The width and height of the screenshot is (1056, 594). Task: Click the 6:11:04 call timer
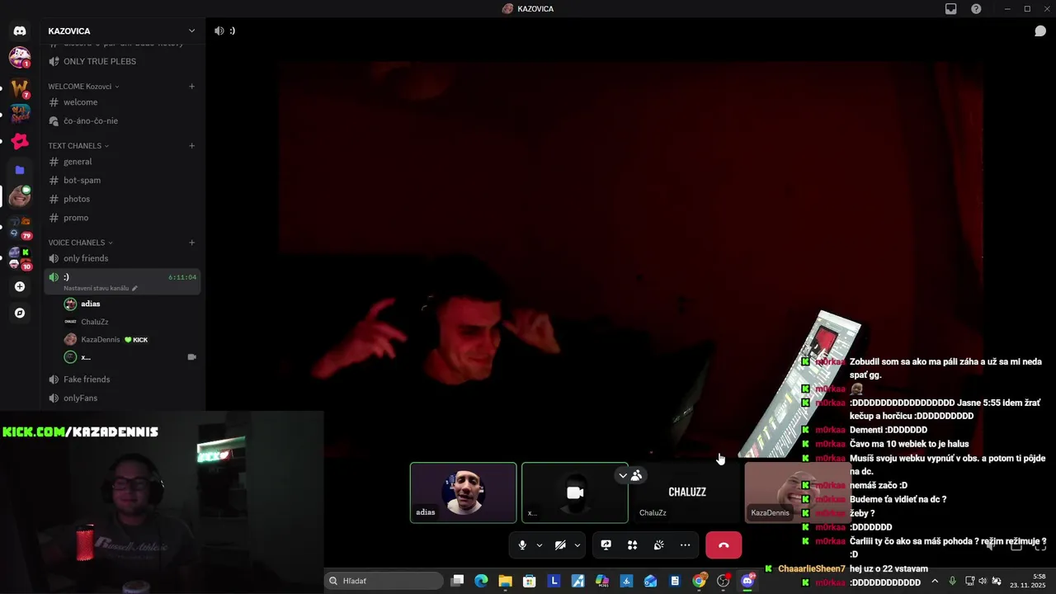click(182, 277)
